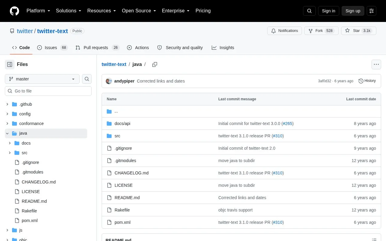
Task: Open the Security and quality tab
Action: 180,48
